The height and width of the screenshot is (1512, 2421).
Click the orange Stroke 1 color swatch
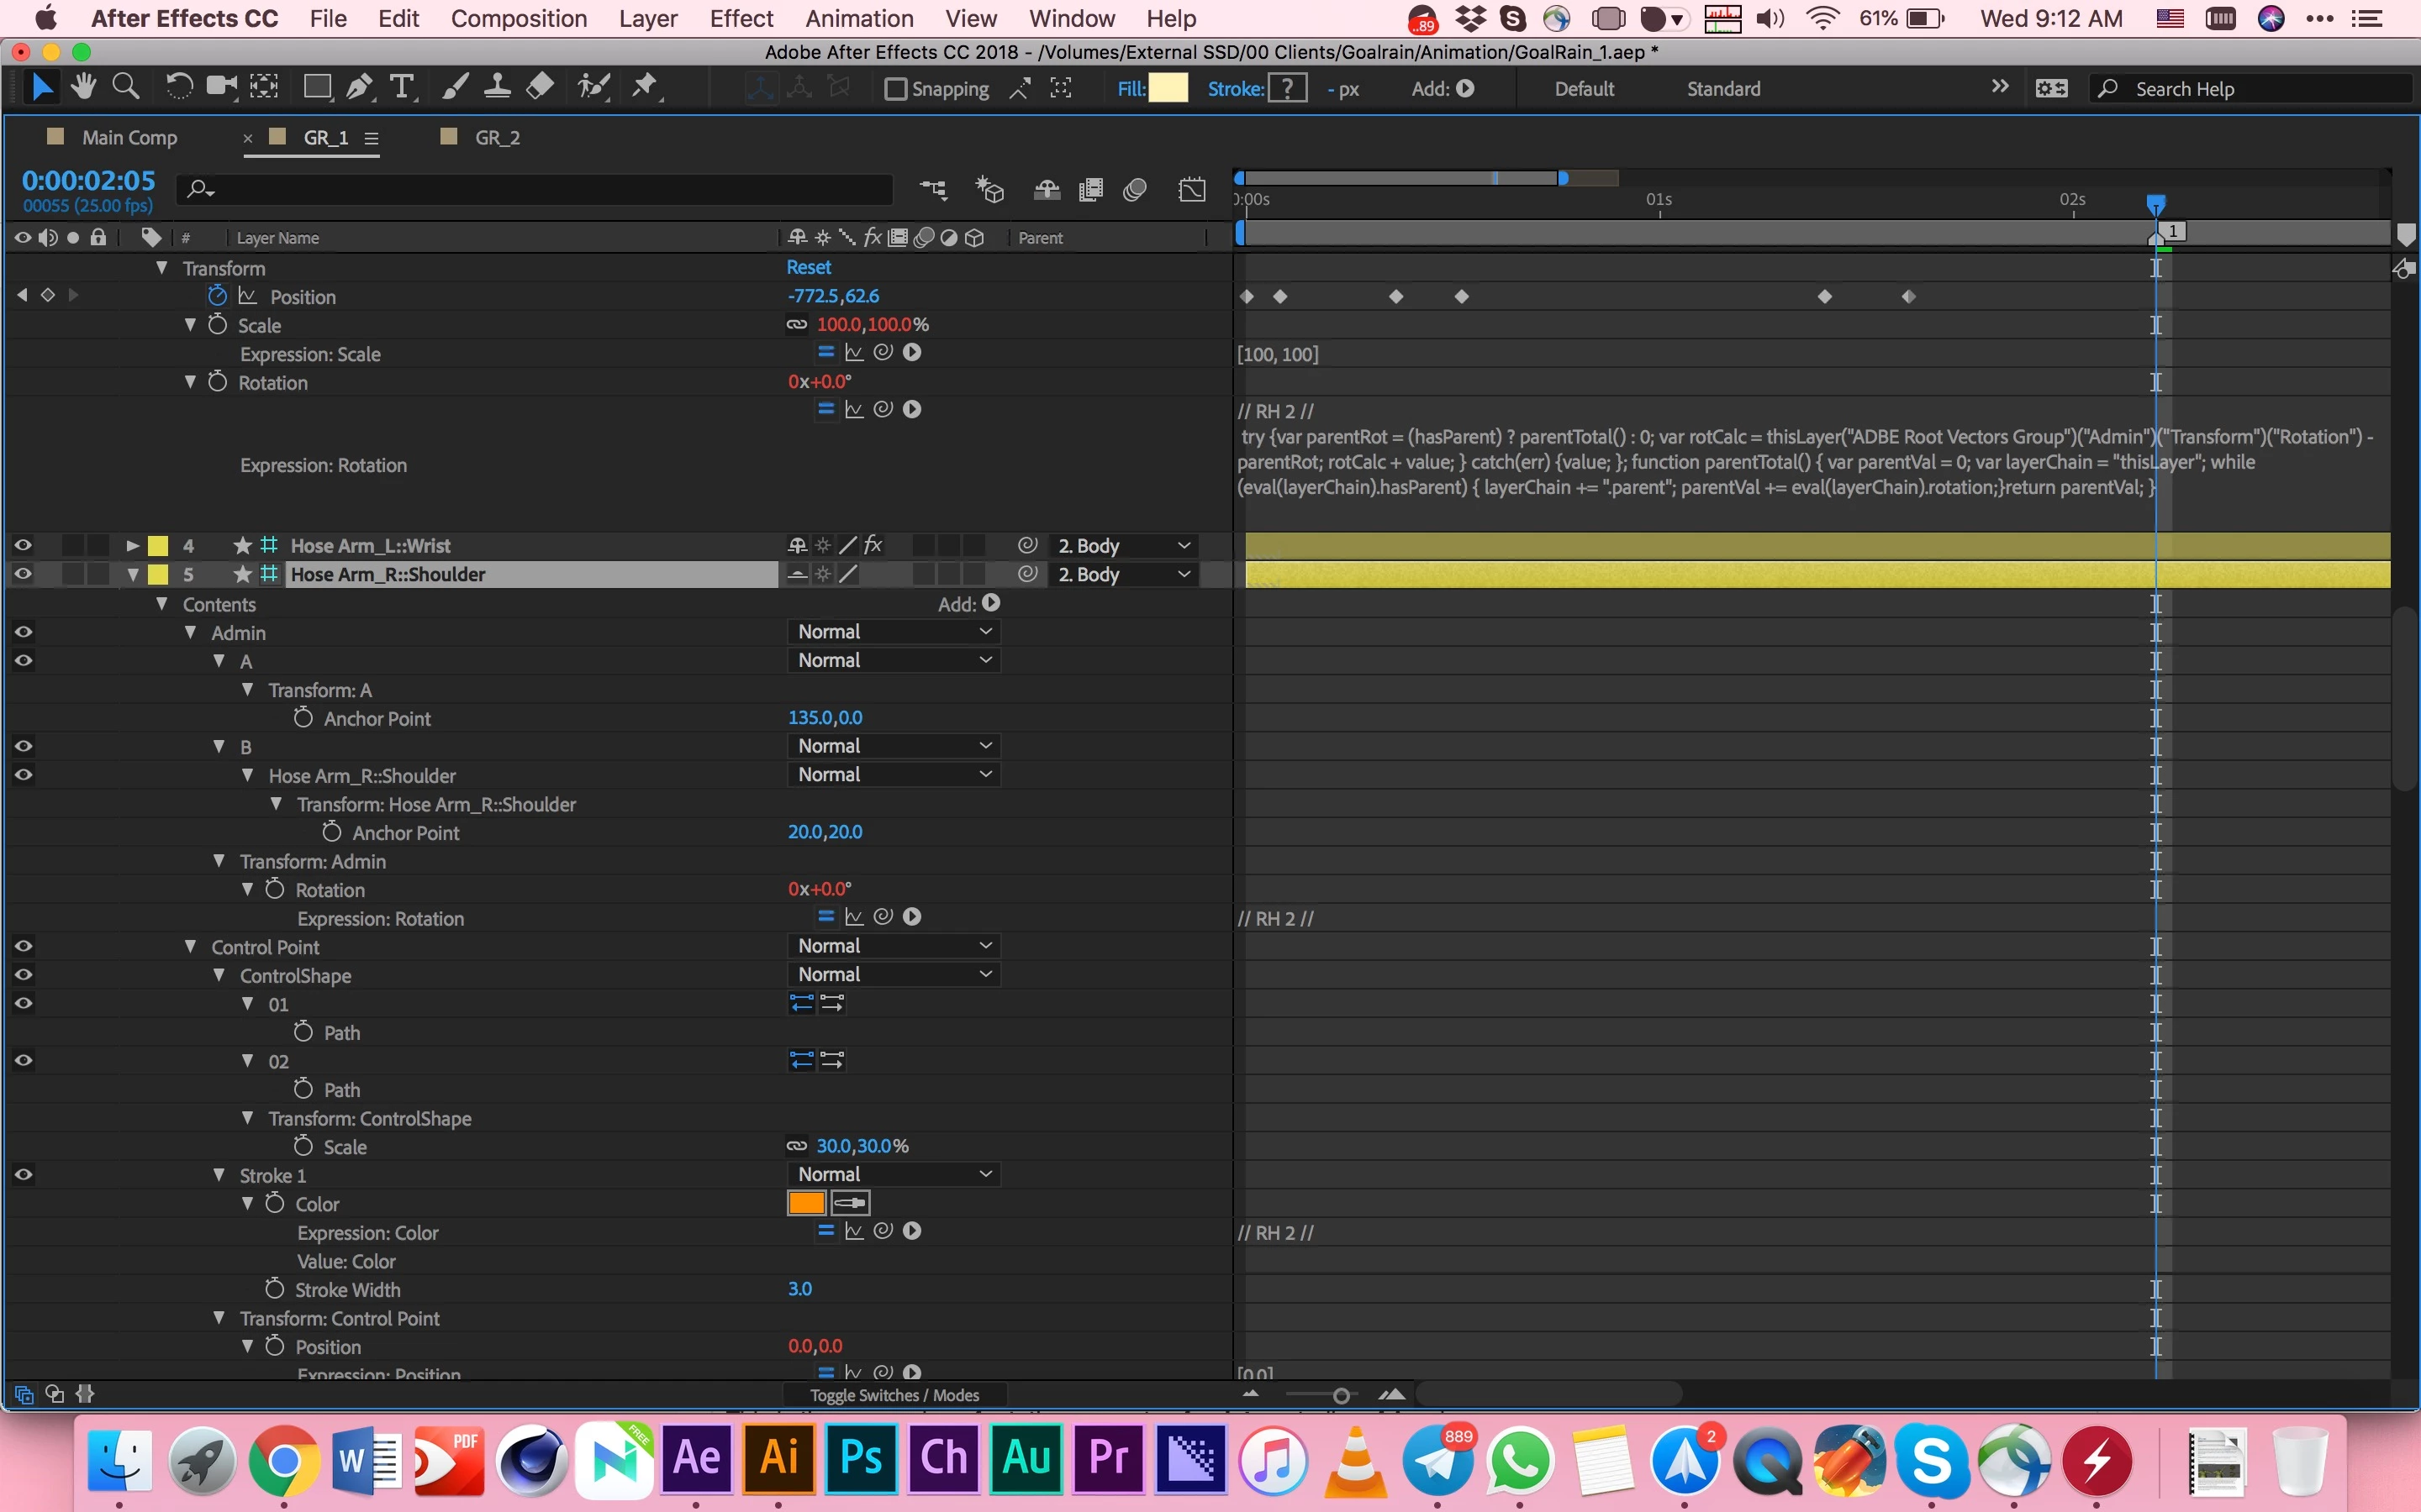pyautogui.click(x=806, y=1203)
